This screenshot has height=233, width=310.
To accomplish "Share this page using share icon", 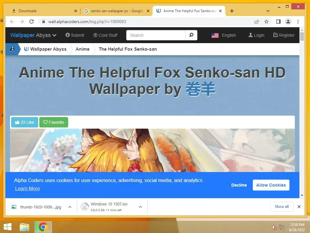I will point(257,22).
